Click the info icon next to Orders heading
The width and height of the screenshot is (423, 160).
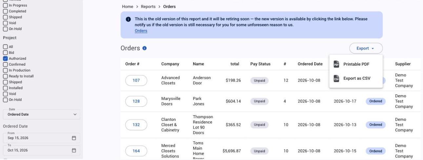[144, 48]
